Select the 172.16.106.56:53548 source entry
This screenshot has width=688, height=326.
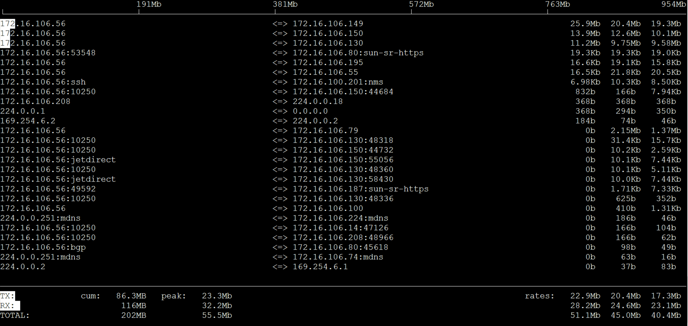pyautogui.click(x=48, y=53)
